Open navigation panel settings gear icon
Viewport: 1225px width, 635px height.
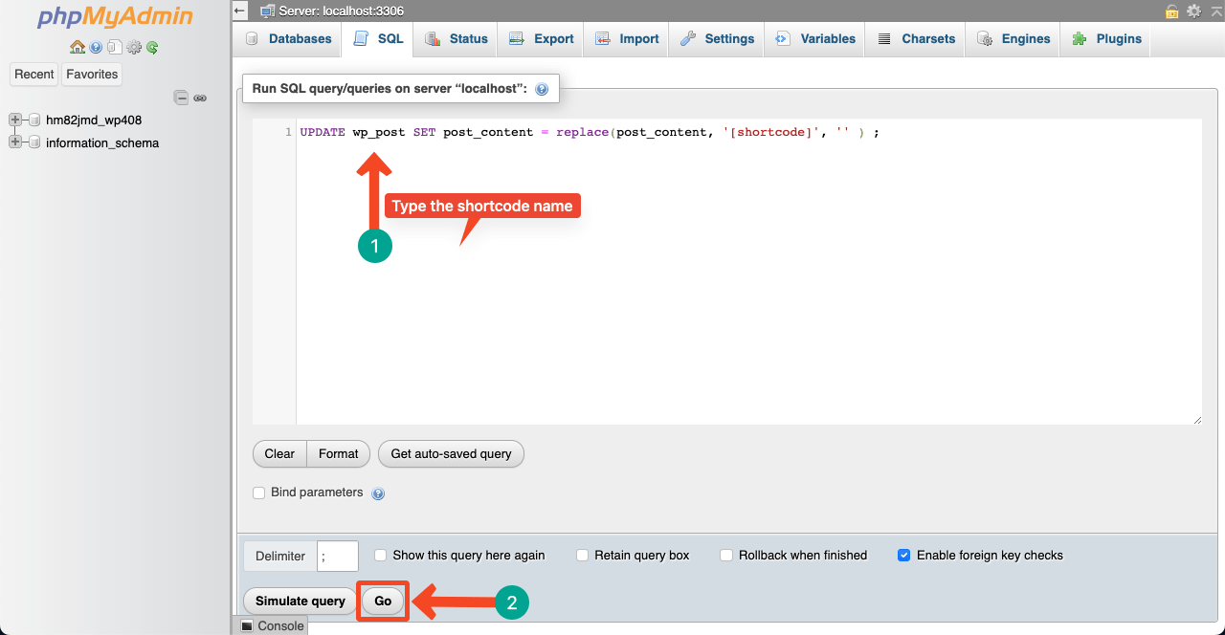tap(134, 47)
